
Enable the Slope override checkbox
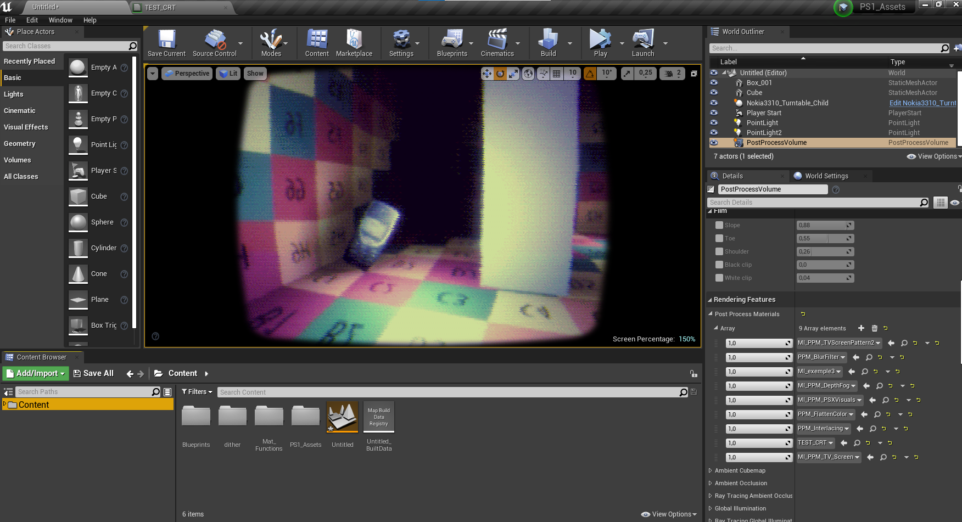(719, 225)
